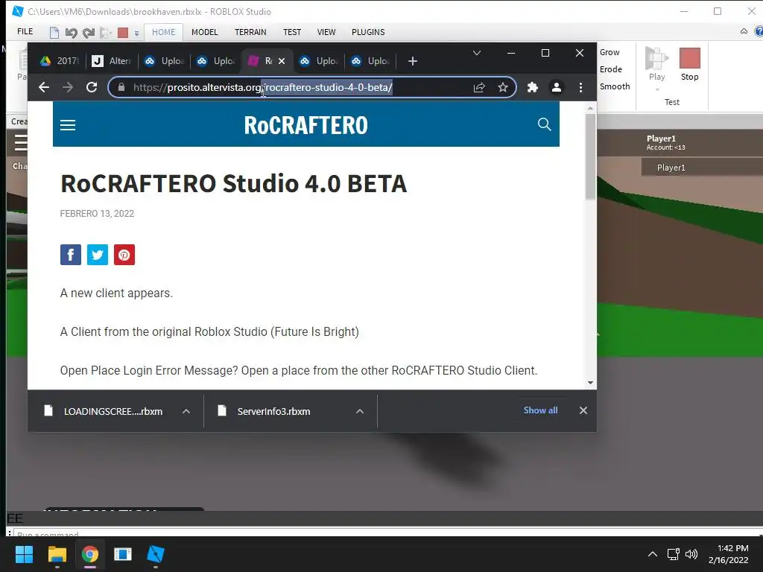The width and height of the screenshot is (763, 572).
Task: Bookmark this page with the star icon
Action: pyautogui.click(x=503, y=87)
